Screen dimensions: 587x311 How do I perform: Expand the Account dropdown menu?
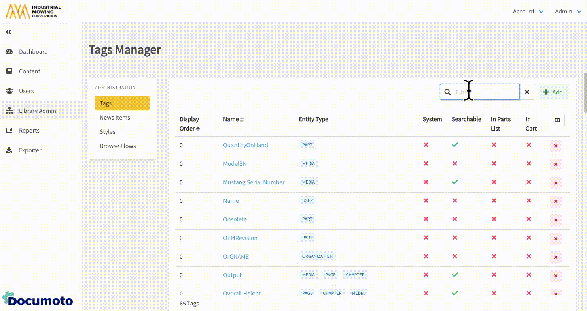pyautogui.click(x=528, y=11)
